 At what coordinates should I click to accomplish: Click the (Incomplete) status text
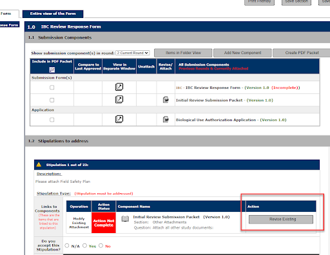[285, 88]
